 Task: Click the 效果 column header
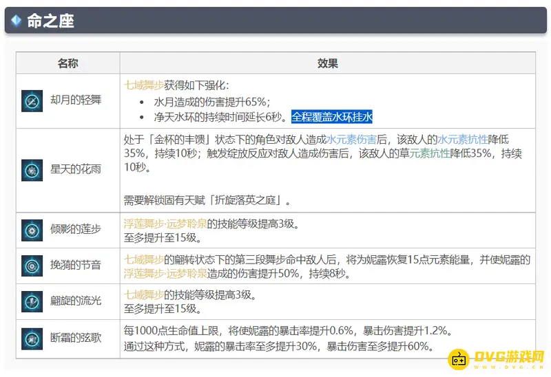pyautogui.click(x=327, y=63)
